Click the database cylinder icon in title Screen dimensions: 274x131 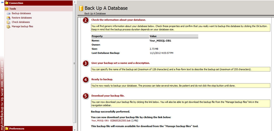point(81,8)
